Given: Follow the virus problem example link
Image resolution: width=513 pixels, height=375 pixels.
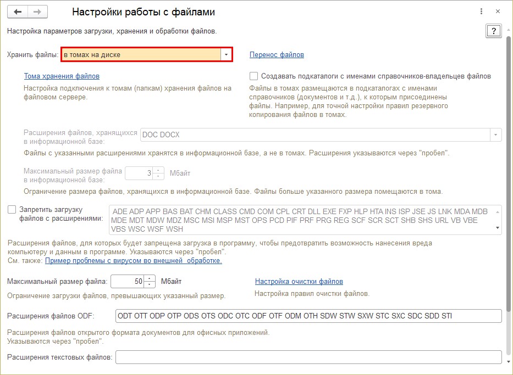Looking at the screenshot, I should click(133, 261).
